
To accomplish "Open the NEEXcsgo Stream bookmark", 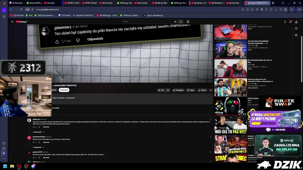I will click(45, 16).
